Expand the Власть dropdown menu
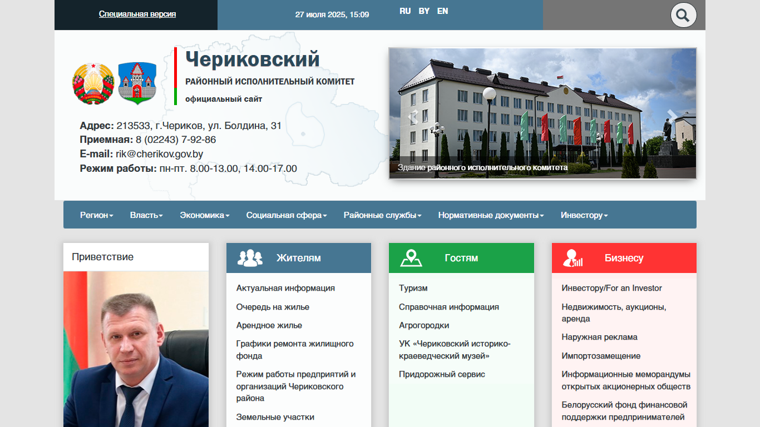The height and width of the screenshot is (427, 760). coord(146,215)
